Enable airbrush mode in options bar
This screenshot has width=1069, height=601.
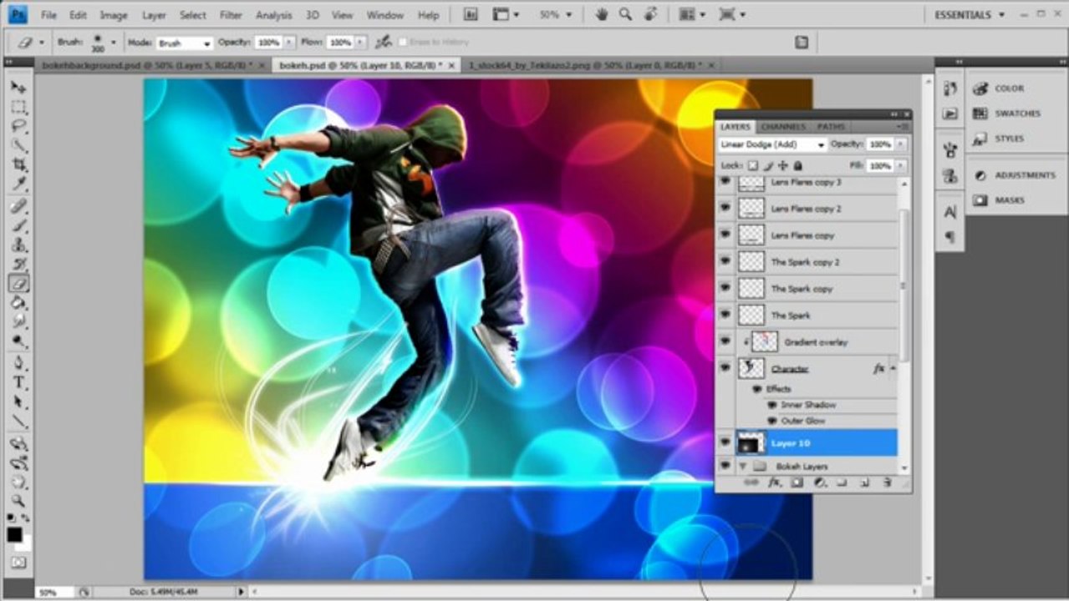383,42
